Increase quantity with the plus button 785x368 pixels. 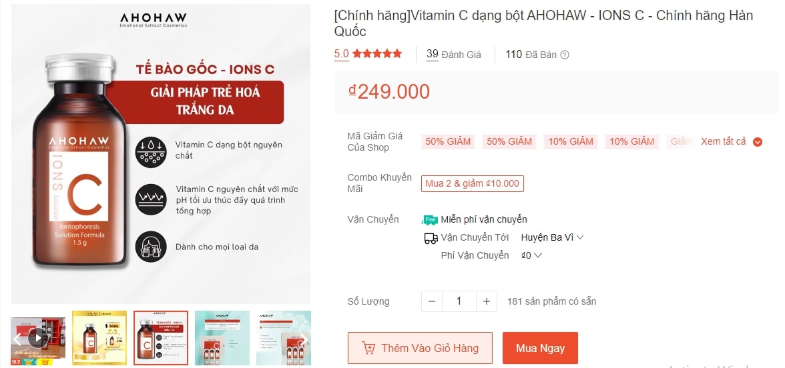pos(487,301)
